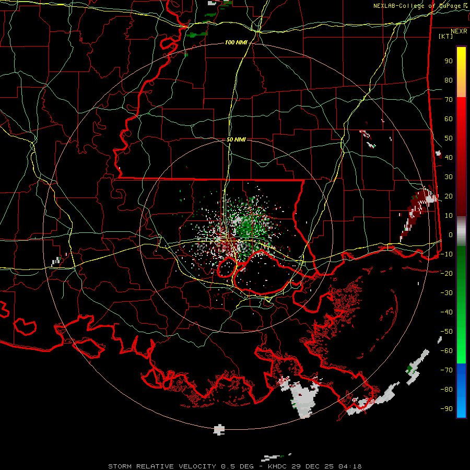This screenshot has height=470, width=470.
Task: Click the -60 value on the velocity scale
Action: tap(446, 351)
